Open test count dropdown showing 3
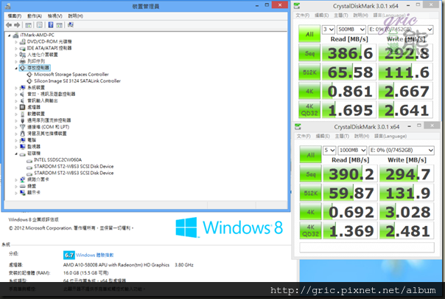Image resolution: width=445 pixels, height=299 pixels. click(329, 30)
